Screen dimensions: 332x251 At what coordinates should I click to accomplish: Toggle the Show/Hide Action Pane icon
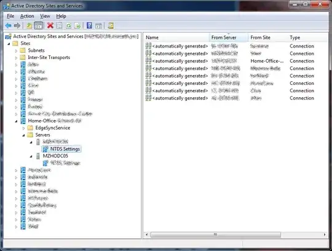98,26
